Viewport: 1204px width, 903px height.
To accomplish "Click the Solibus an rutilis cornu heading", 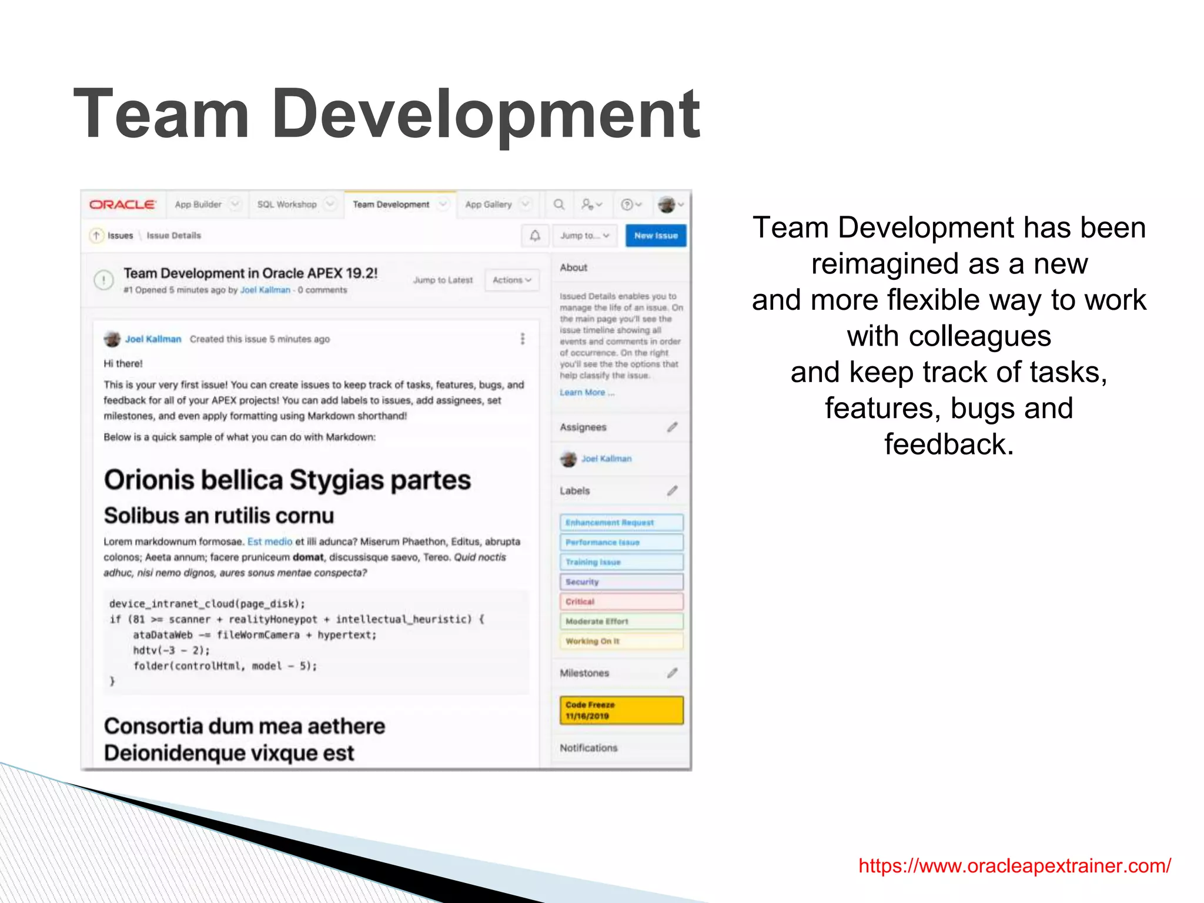I will pos(219,516).
